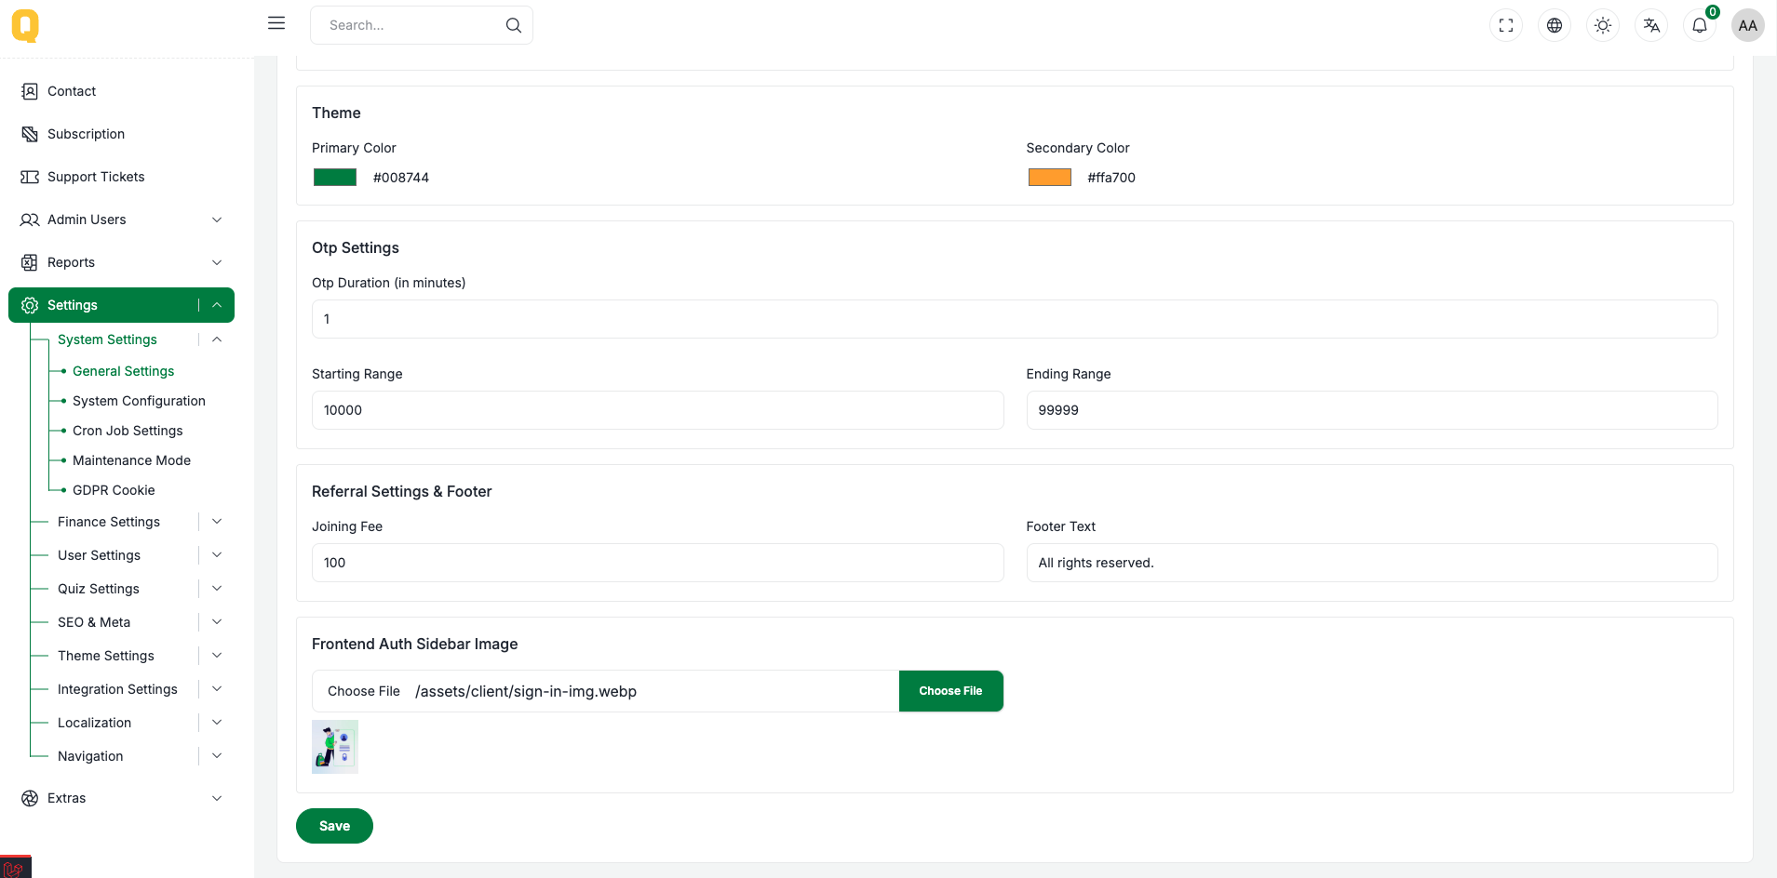1777x878 pixels.
Task: Click the debug bar icon at bottom-left
Action: 15,868
